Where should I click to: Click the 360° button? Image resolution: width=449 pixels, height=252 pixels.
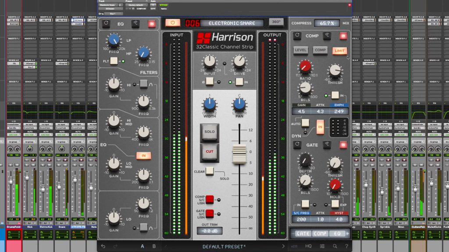[276, 22]
